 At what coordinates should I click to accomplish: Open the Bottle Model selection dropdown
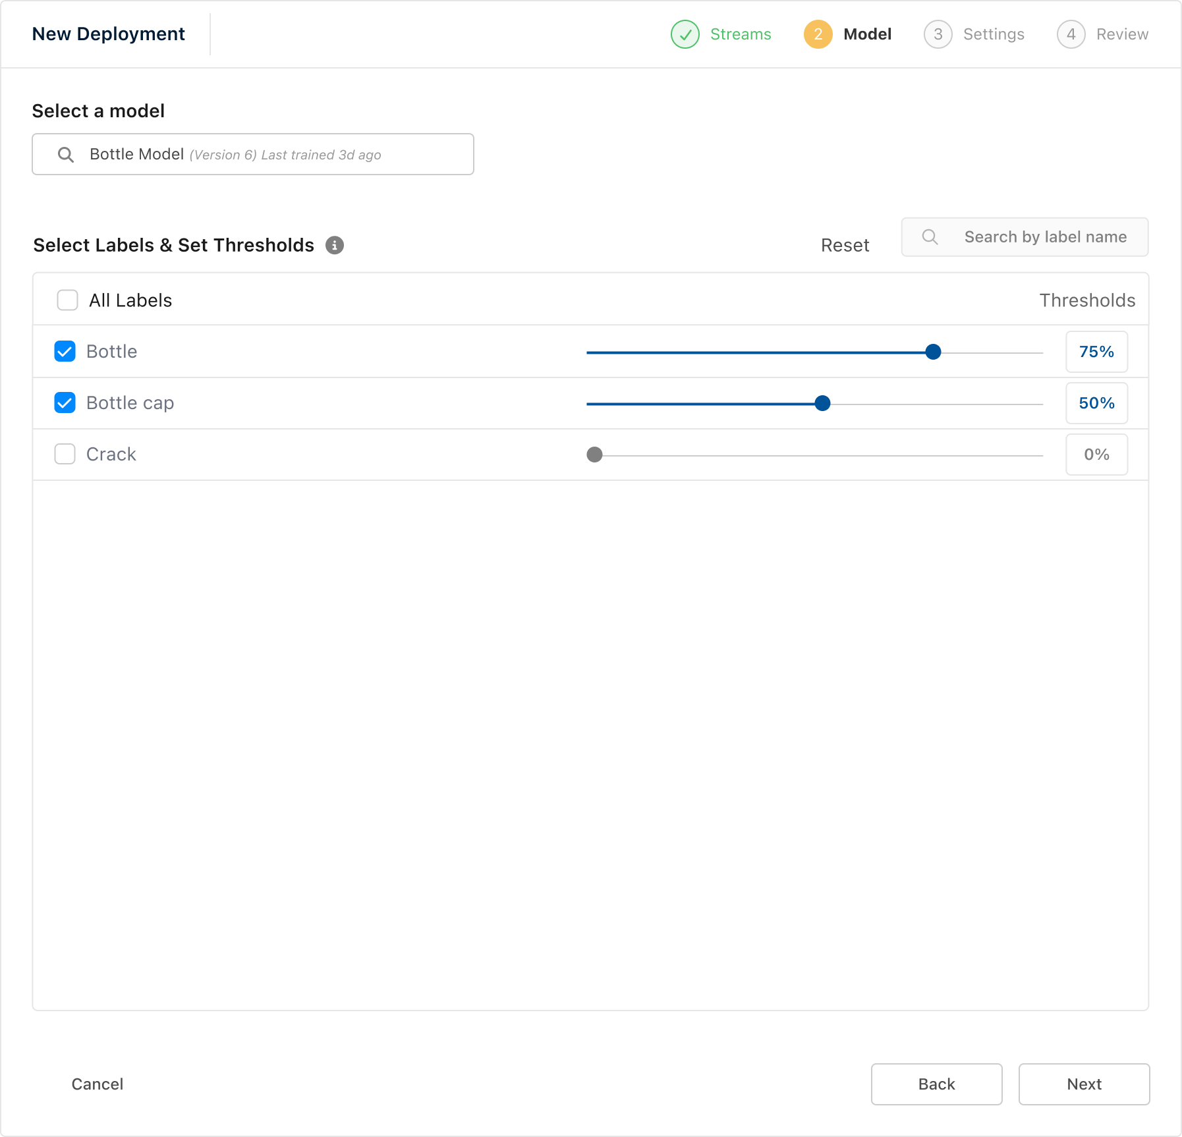(253, 155)
